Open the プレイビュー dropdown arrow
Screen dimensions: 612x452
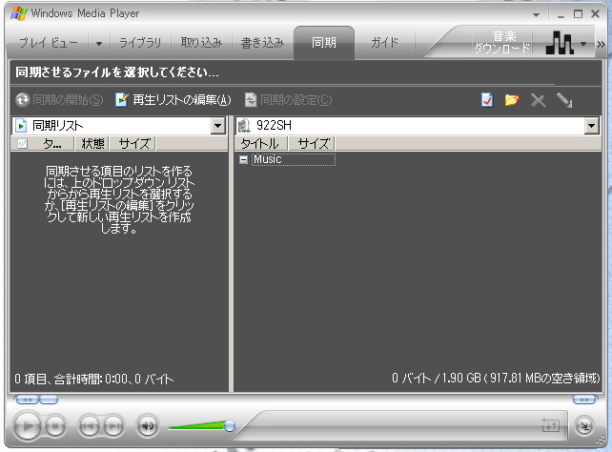99,43
